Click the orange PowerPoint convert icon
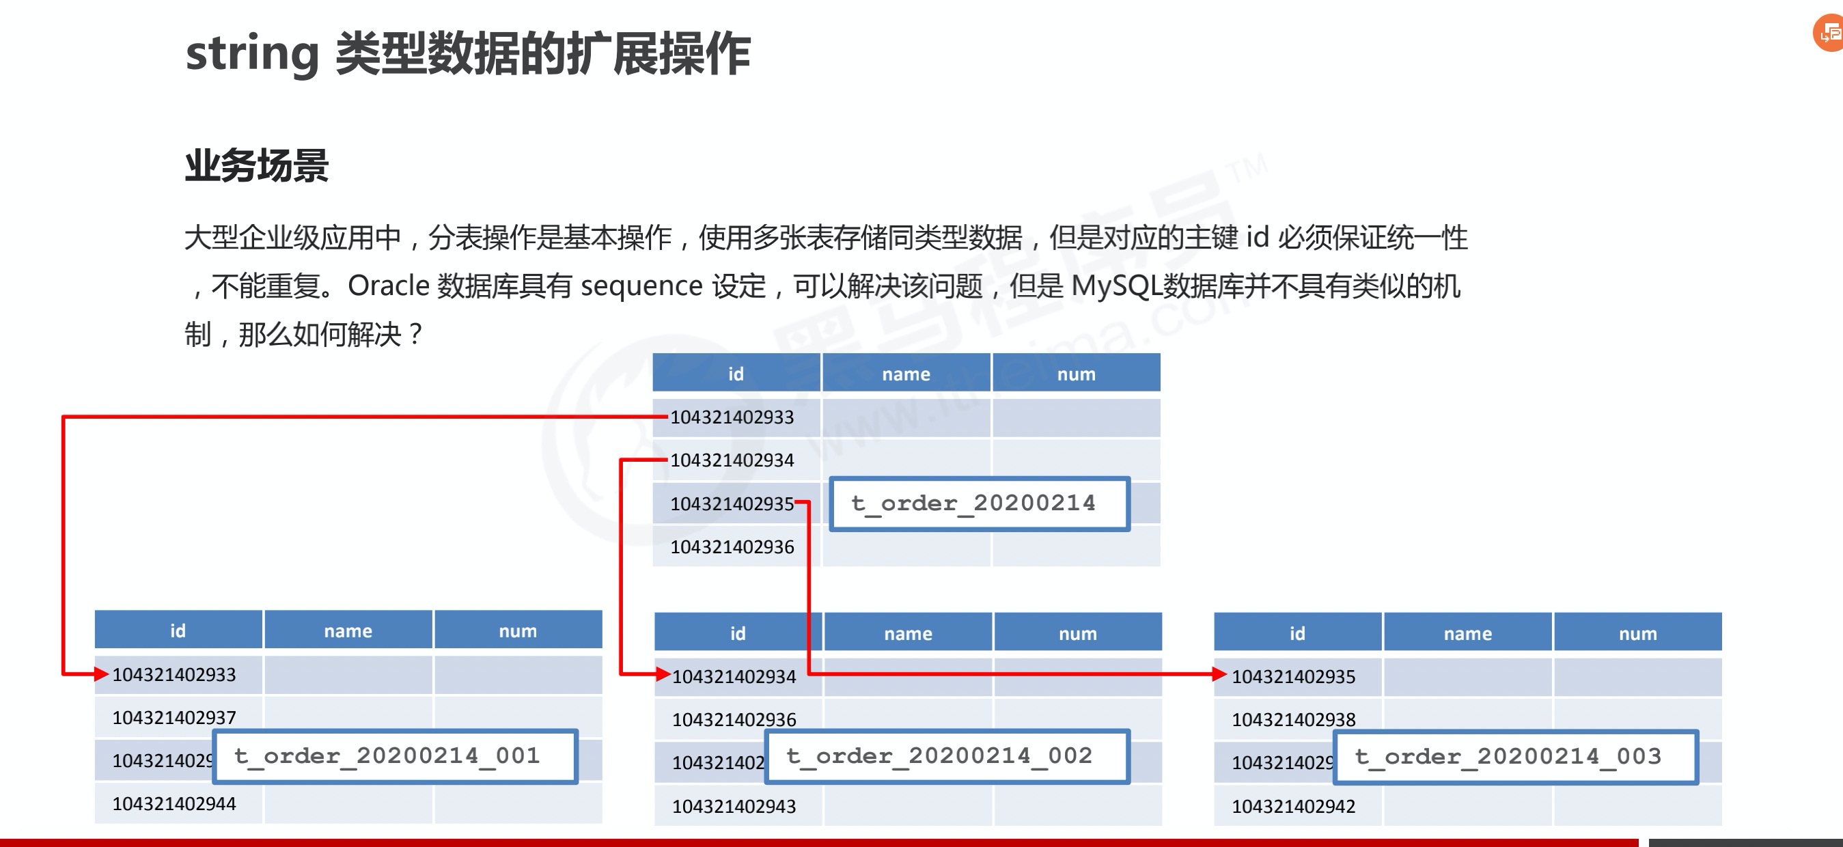Image resolution: width=1843 pixels, height=847 pixels. click(1830, 33)
